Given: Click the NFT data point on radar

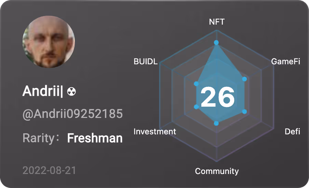Looking at the screenshot, I should click(x=216, y=43).
